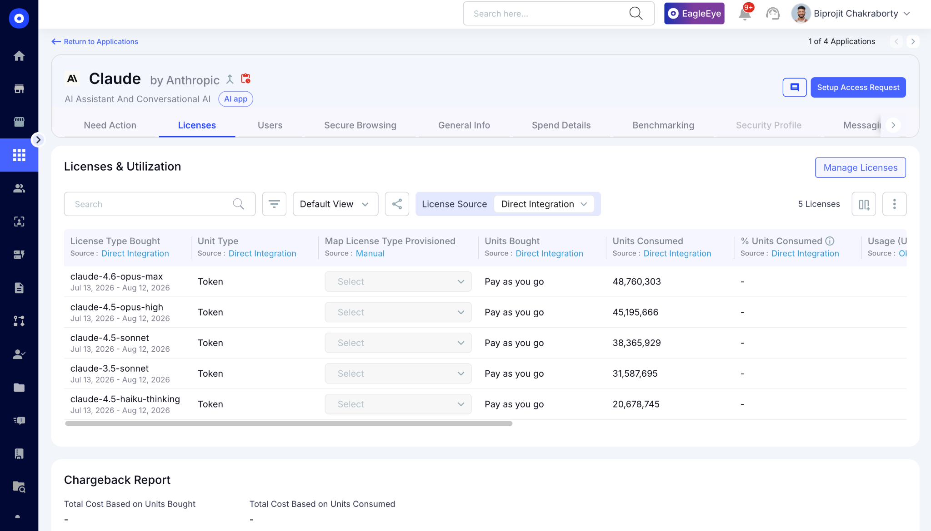Switch to the Spend Details tab
This screenshot has height=531, width=931.
[x=561, y=125]
